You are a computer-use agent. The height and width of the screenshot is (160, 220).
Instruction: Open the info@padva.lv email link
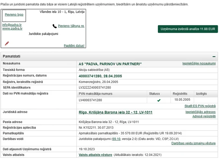coord(12,25)
